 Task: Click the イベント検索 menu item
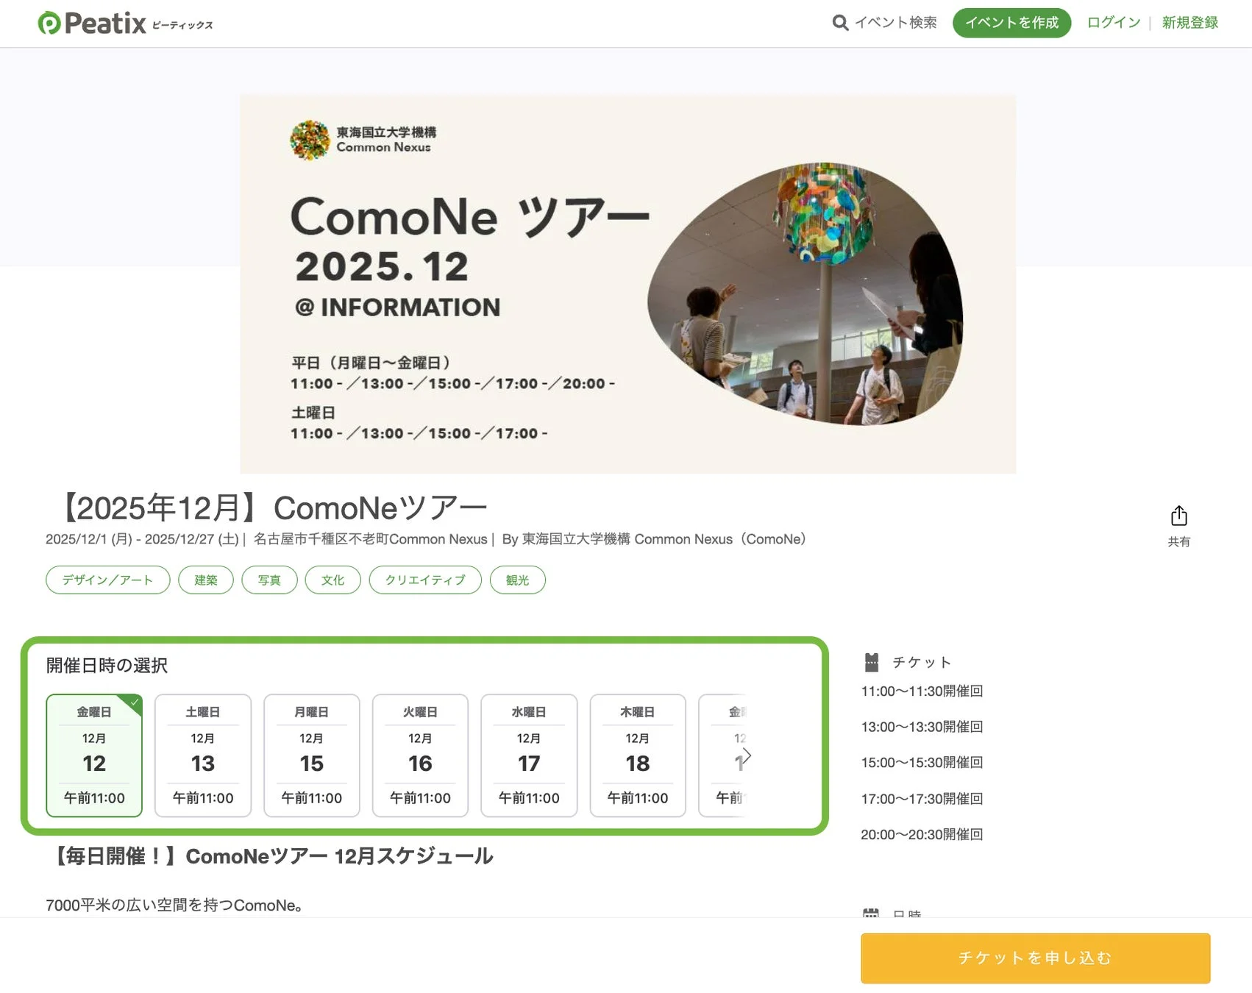point(896,23)
